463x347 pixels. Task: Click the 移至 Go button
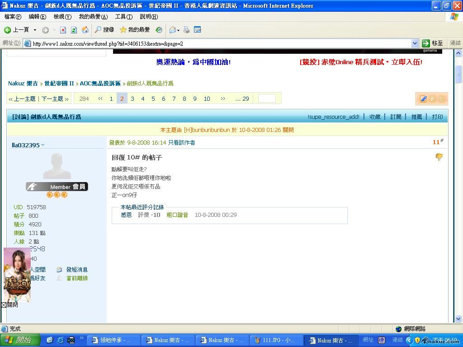433,43
